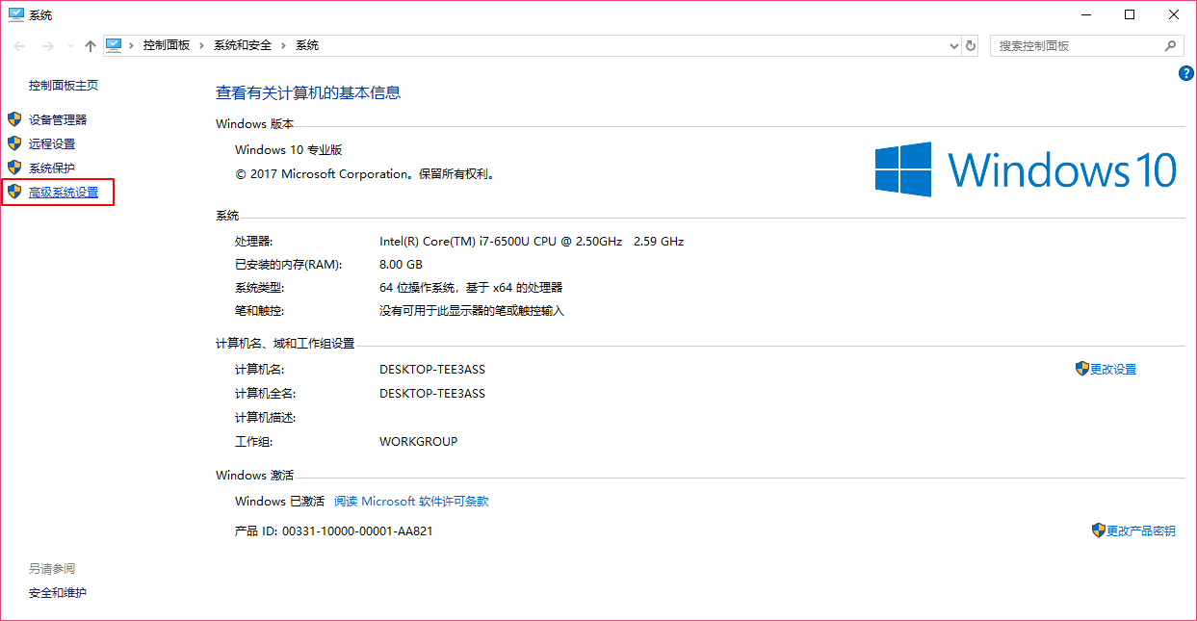
Task: Click the heading 查看有关计算机的基本信息
Action: [308, 93]
